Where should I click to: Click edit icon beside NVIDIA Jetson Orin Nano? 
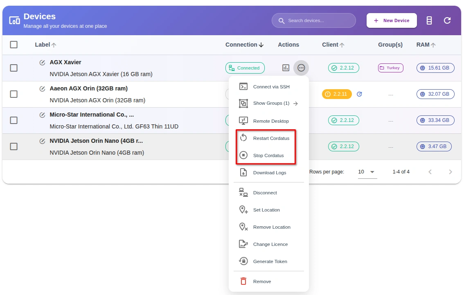click(42, 141)
